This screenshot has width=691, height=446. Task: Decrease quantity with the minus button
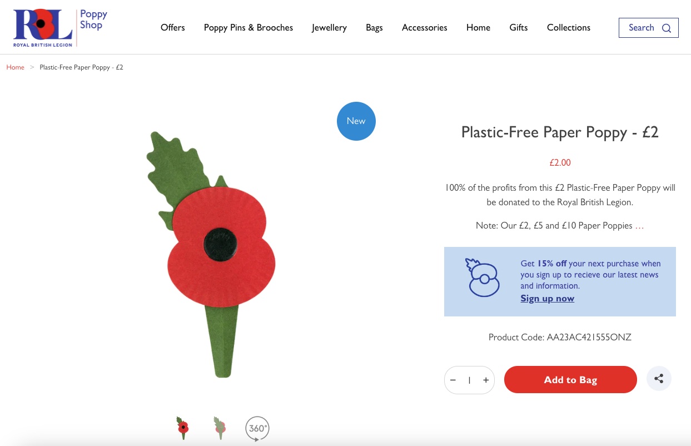tap(453, 380)
